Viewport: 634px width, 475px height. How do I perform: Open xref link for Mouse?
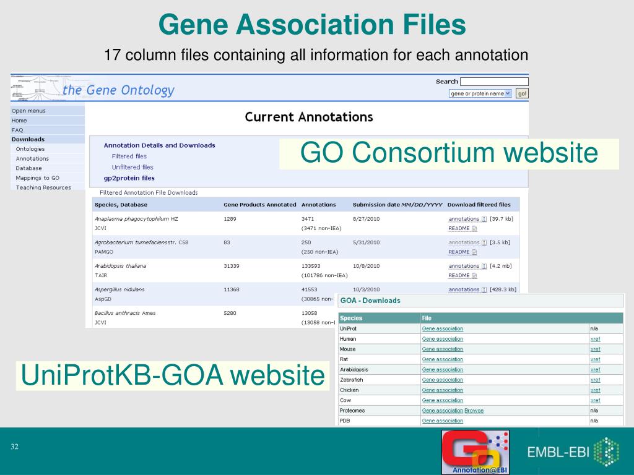(x=595, y=349)
